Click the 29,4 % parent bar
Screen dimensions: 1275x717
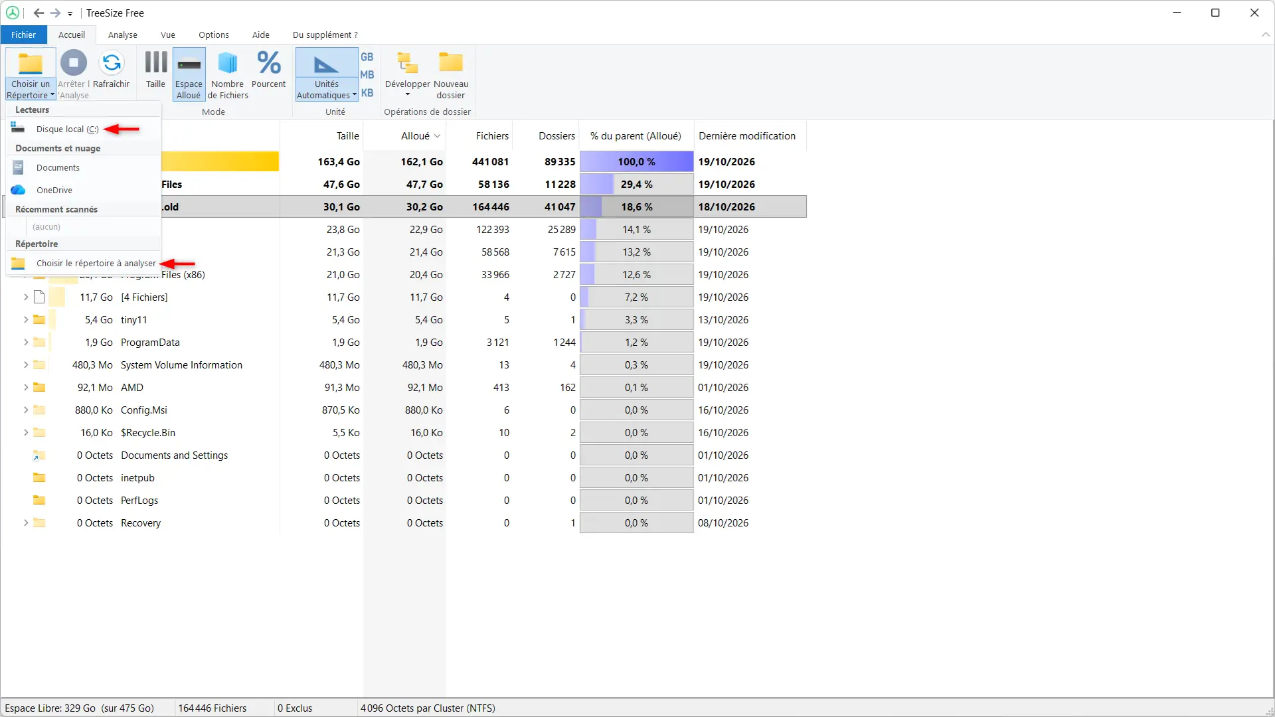pyautogui.click(x=636, y=184)
